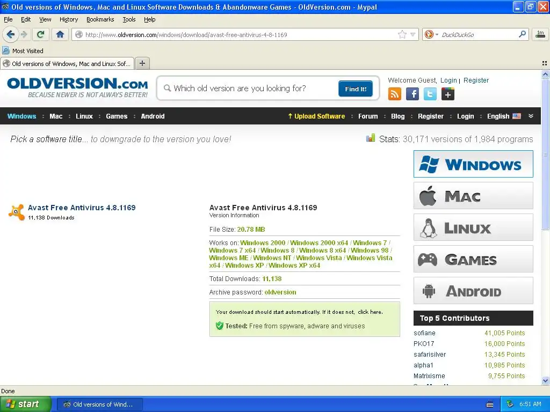
Task: Click the Mac category banner button
Action: [x=473, y=195]
